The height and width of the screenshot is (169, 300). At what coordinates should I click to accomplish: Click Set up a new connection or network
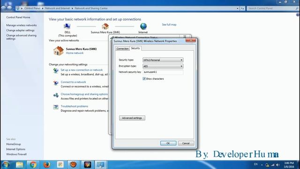[82, 70]
